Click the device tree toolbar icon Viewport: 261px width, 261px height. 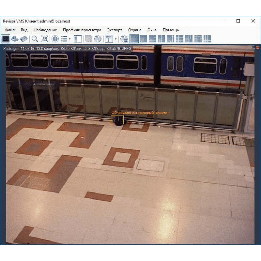[109, 39]
